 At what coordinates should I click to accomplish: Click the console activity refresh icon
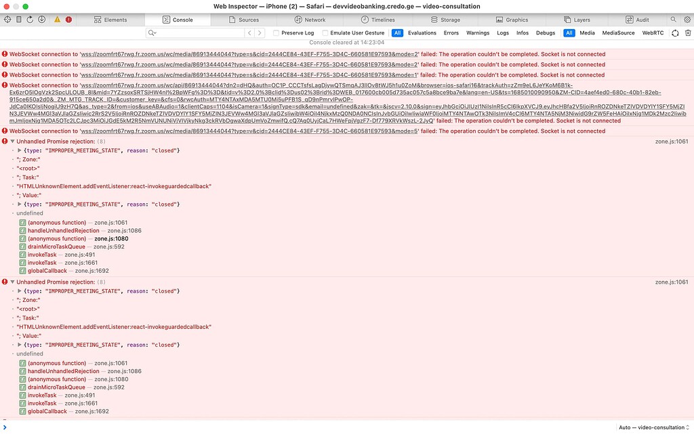click(674, 32)
